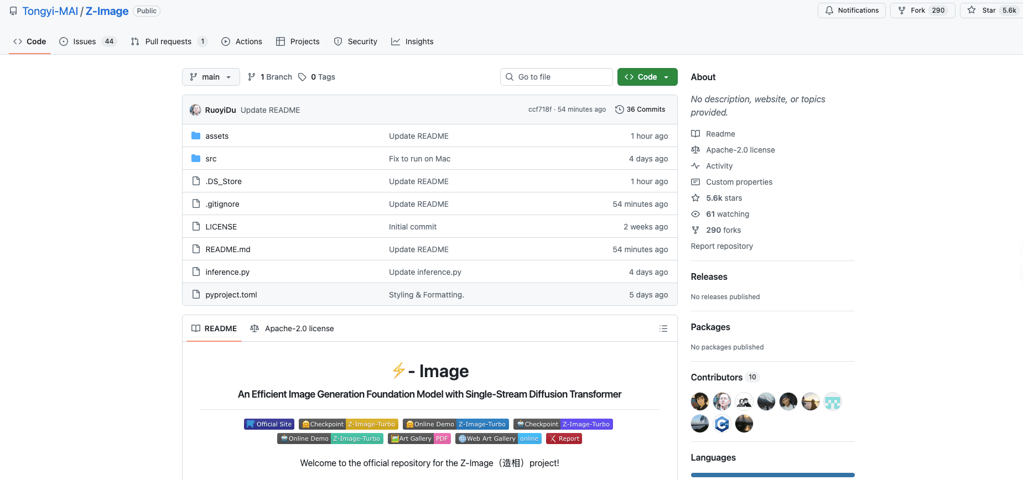Screen dimensions: 1023x480
Task: Click the first contributor avatar
Action: pos(700,401)
